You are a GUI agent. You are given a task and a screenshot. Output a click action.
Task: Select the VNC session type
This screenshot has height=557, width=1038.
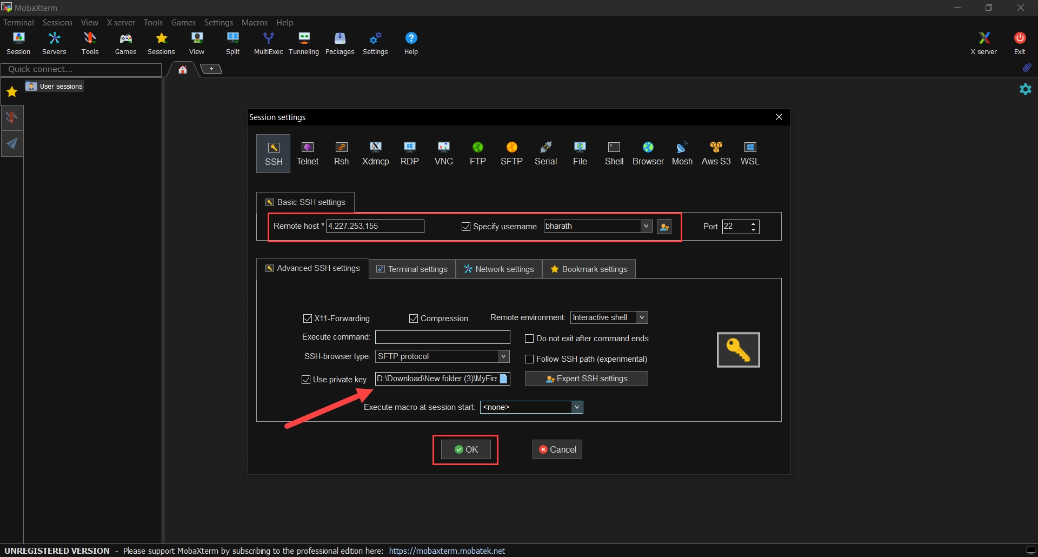(x=444, y=154)
